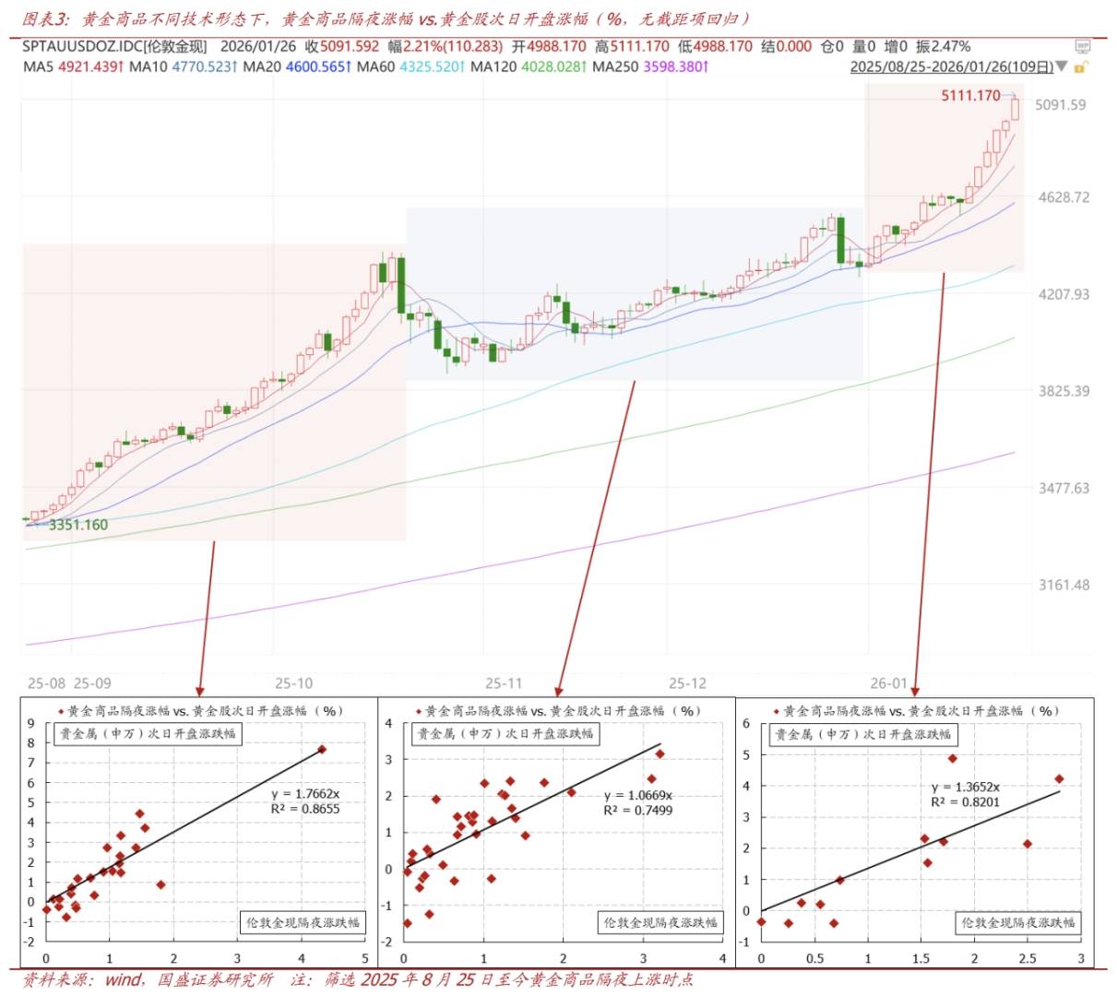Viewport: 1117px width, 996px height.
Task: Click the y = 1.7662x regression equation
Action: (x=305, y=793)
